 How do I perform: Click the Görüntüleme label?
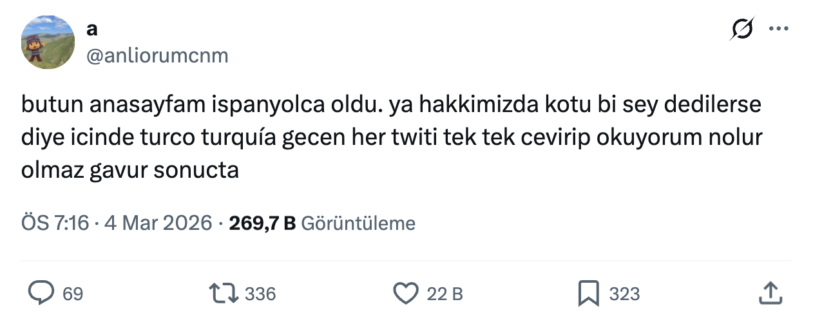358,223
